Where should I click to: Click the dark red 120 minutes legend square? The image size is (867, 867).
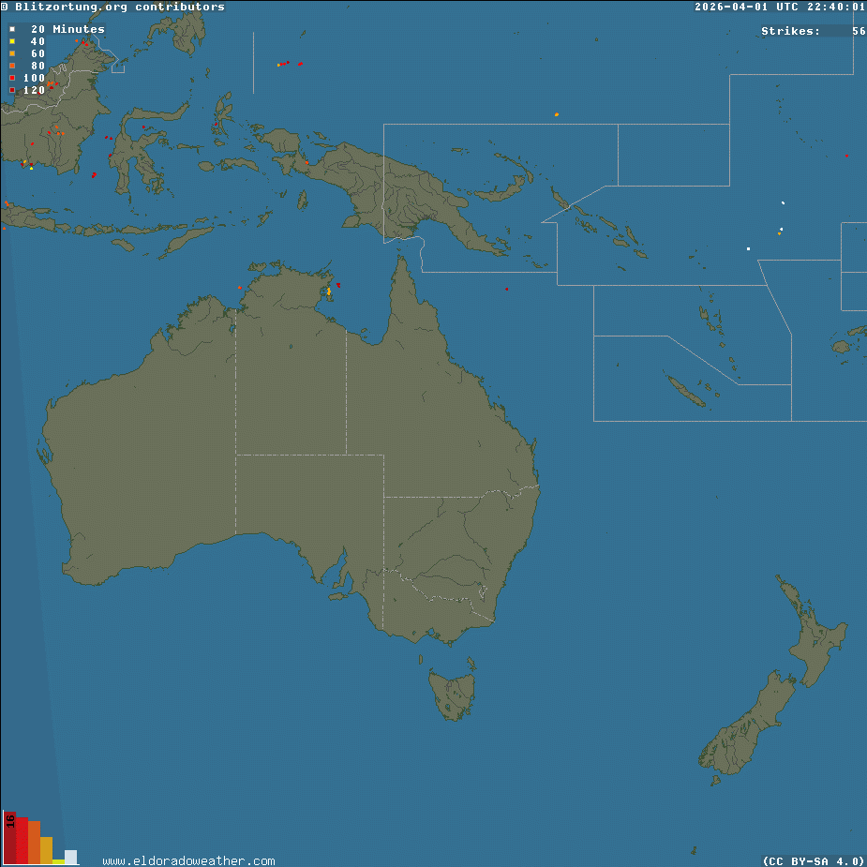(x=12, y=90)
